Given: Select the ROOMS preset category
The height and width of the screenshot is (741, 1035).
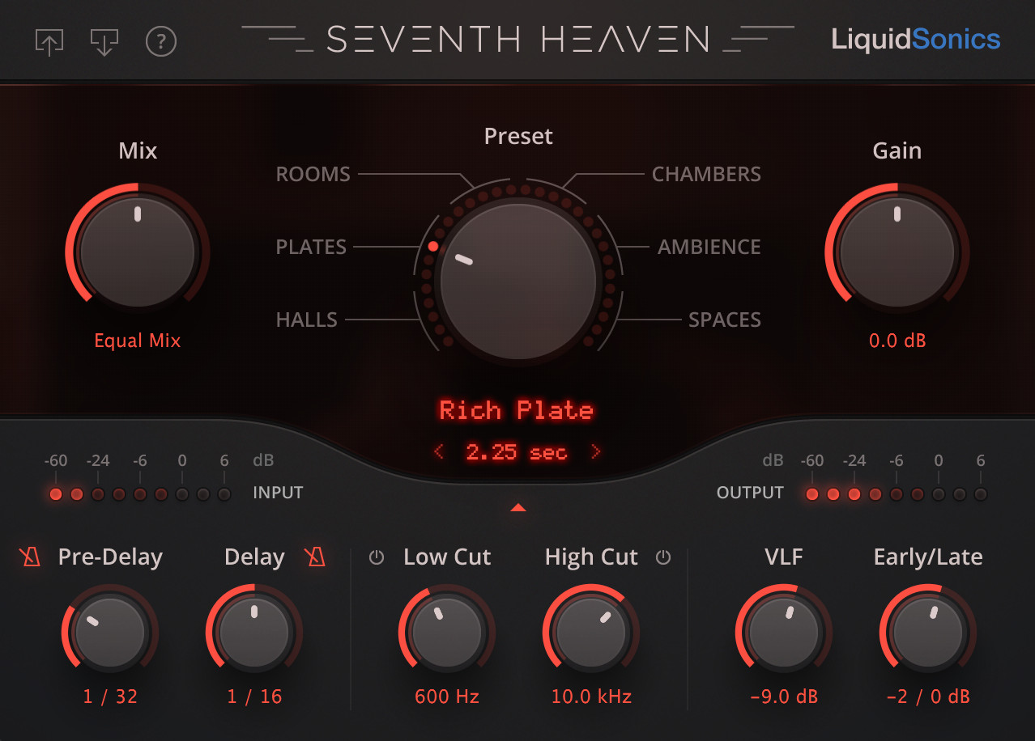Looking at the screenshot, I should pos(313,175).
